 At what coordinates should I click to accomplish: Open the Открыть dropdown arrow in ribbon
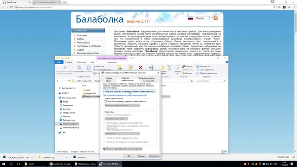(193, 66)
